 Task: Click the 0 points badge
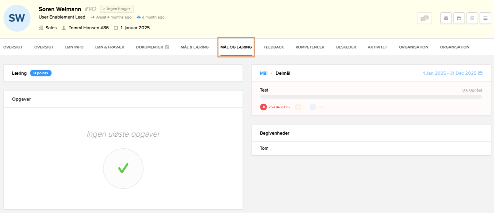coord(41,73)
